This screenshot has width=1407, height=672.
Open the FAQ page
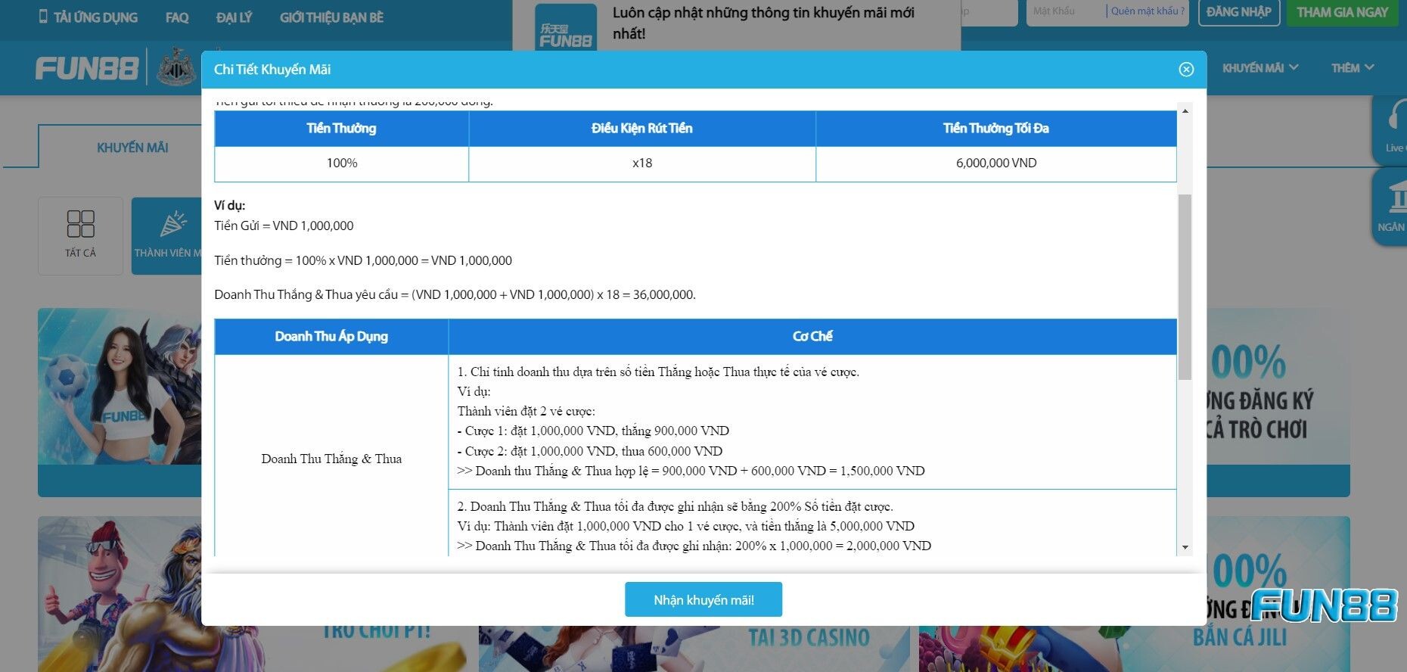point(177,17)
